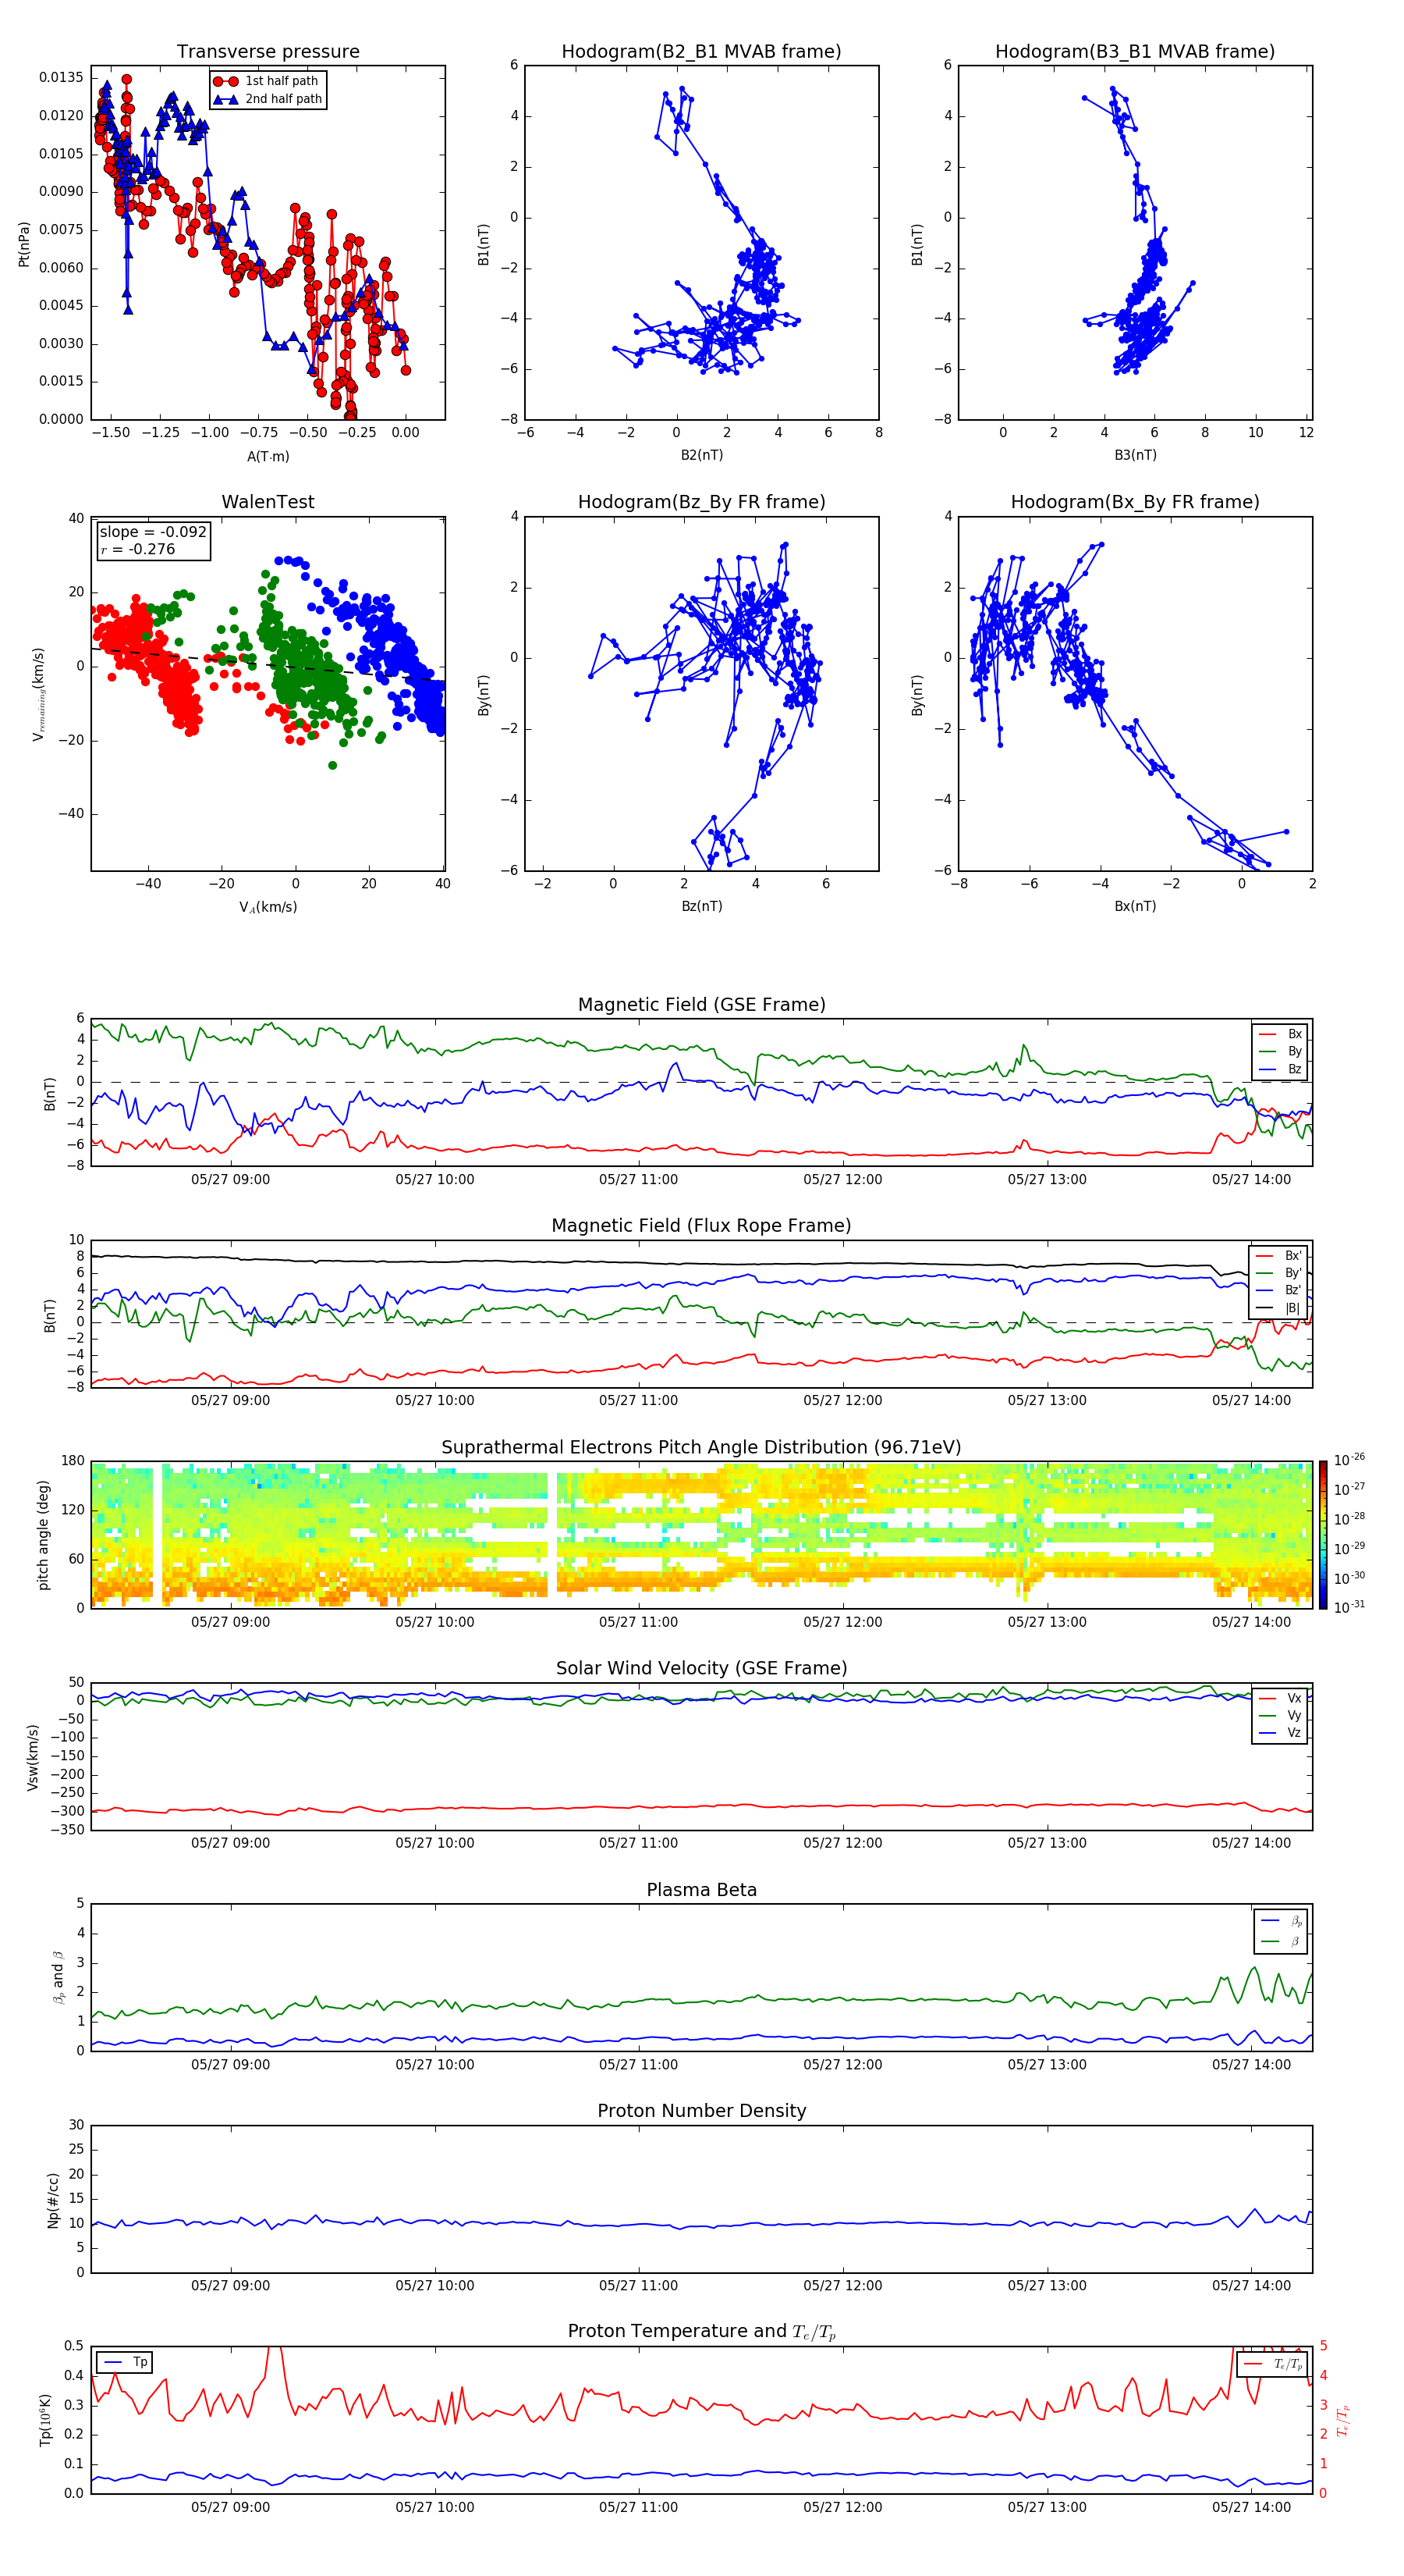1404x2576 pixels.
Task: Select the |B| entry in Flux Rope legend
Action: click(x=1279, y=1308)
